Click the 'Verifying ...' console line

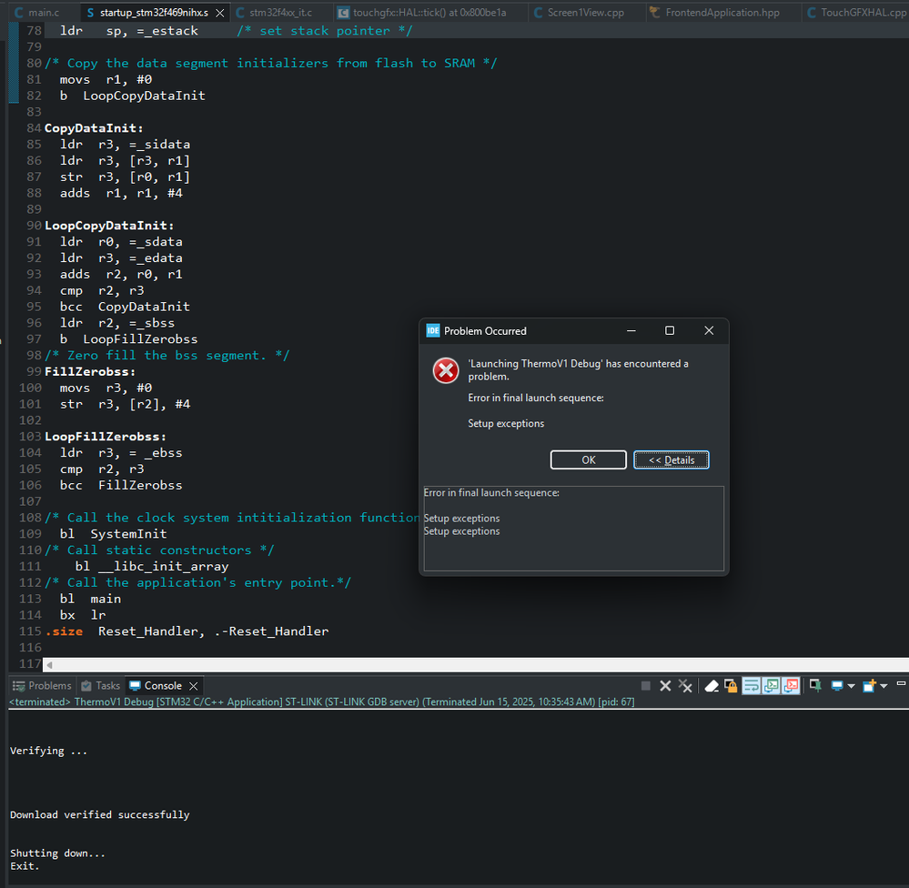pyautogui.click(x=49, y=751)
